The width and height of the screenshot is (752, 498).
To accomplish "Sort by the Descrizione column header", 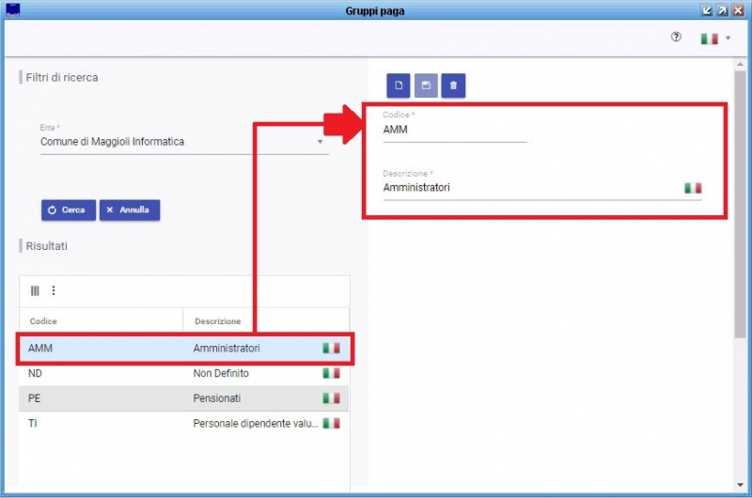I will click(218, 321).
